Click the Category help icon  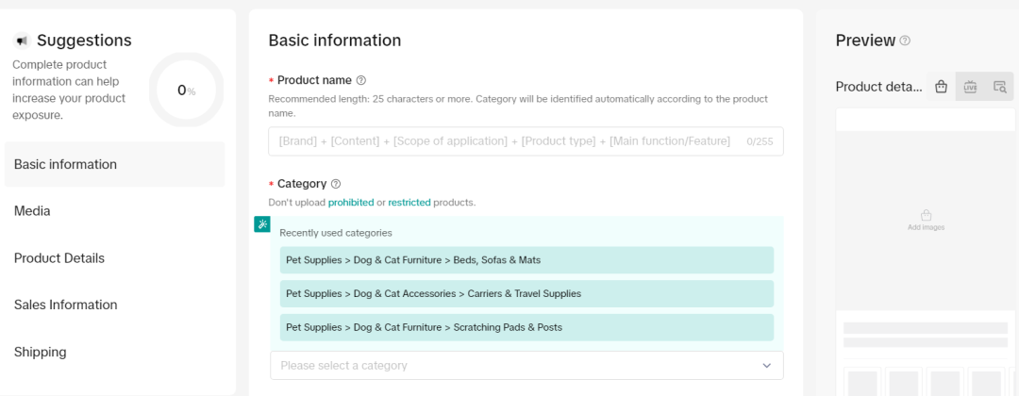click(336, 185)
